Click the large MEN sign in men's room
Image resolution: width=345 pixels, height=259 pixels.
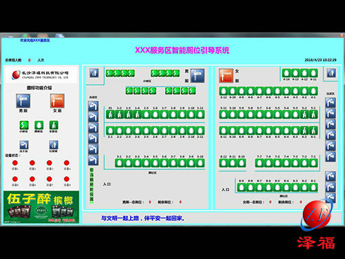click(197, 75)
